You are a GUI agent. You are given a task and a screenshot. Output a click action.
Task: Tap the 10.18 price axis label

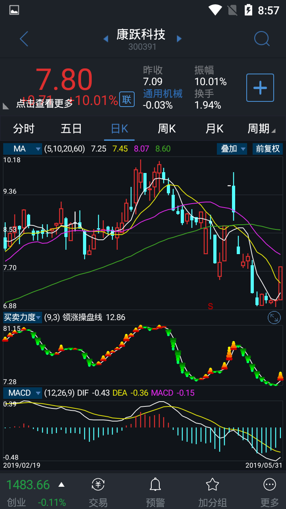pyautogui.click(x=12, y=160)
